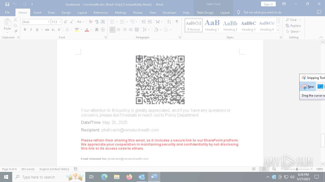Open the Change Case dropdown

80,22
